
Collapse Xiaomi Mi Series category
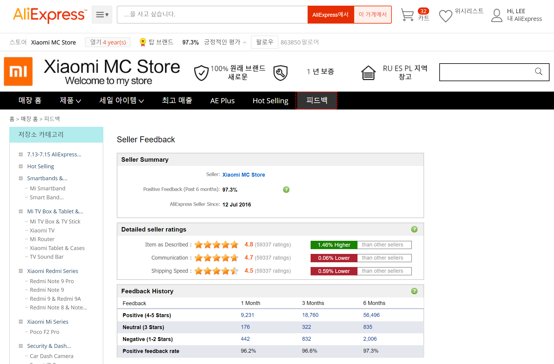[21, 322]
